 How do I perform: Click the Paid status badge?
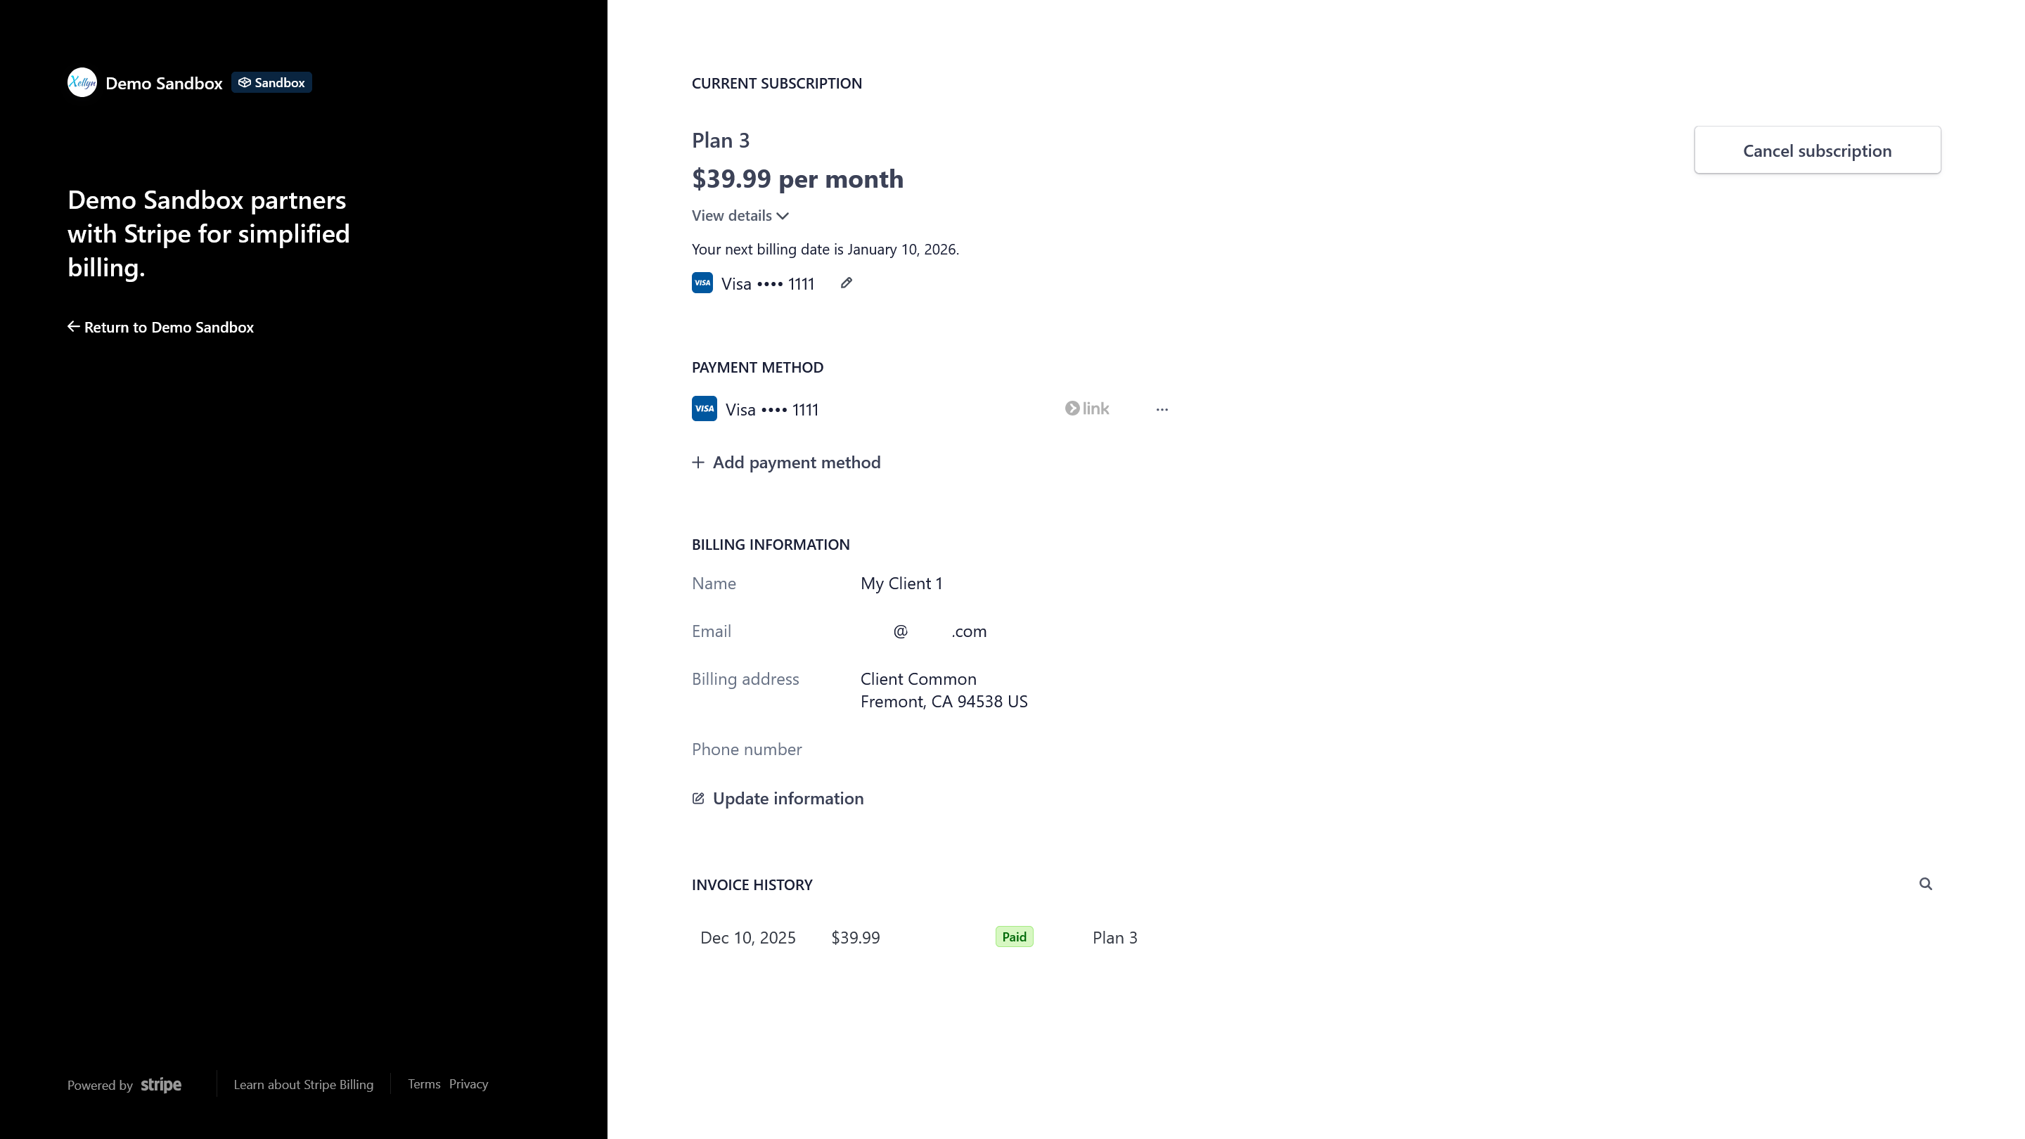(x=1014, y=937)
